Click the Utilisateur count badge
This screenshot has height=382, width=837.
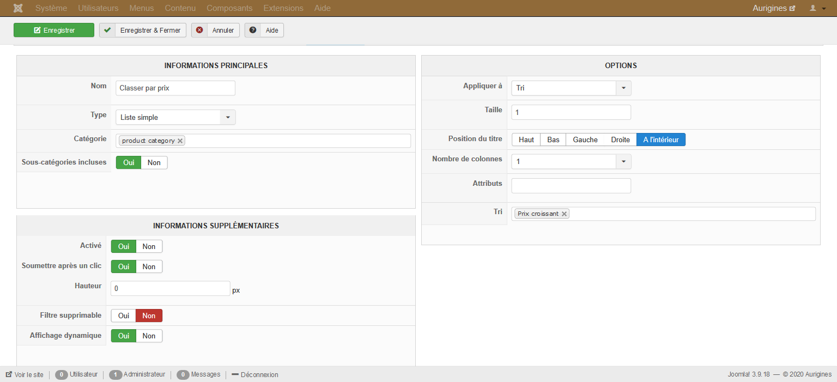[x=62, y=375]
